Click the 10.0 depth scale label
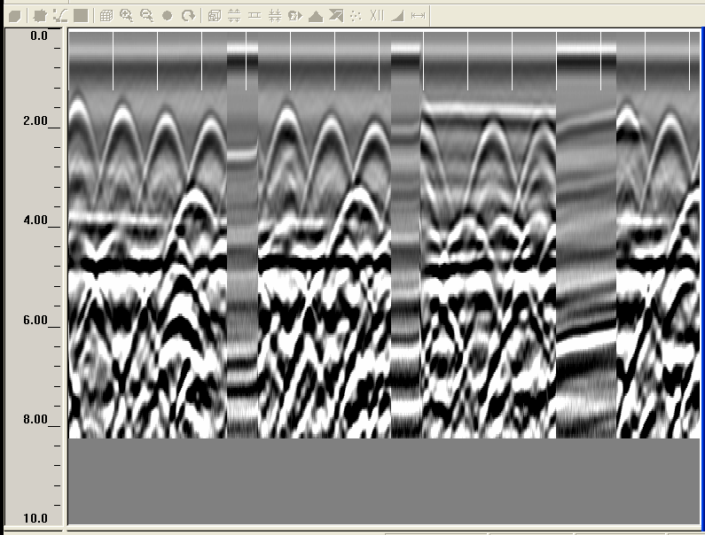705x535 pixels. [x=35, y=518]
